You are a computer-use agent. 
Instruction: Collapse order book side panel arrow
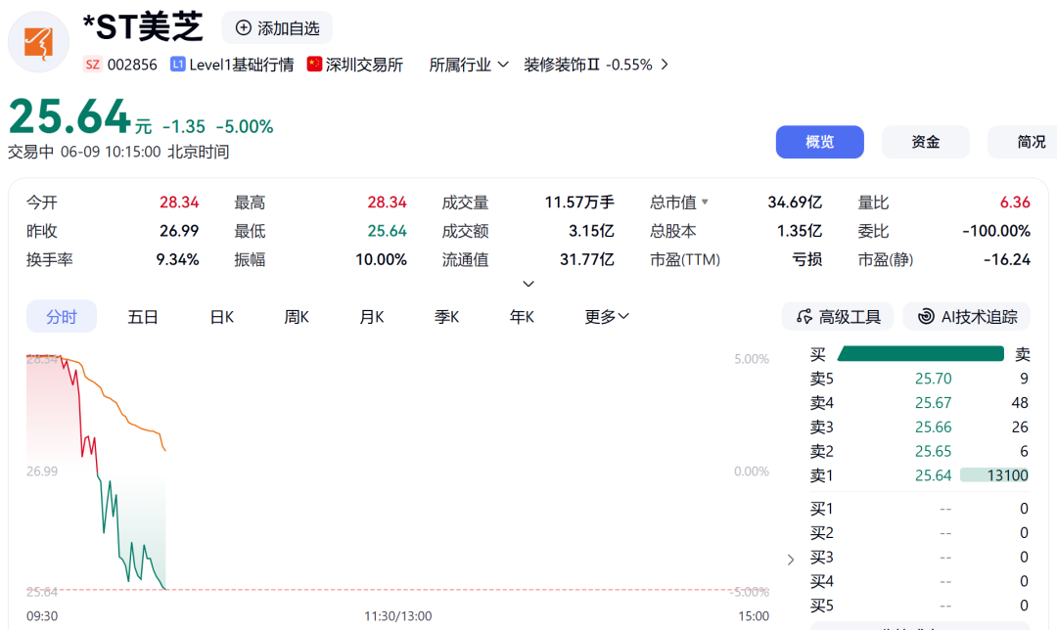point(791,560)
